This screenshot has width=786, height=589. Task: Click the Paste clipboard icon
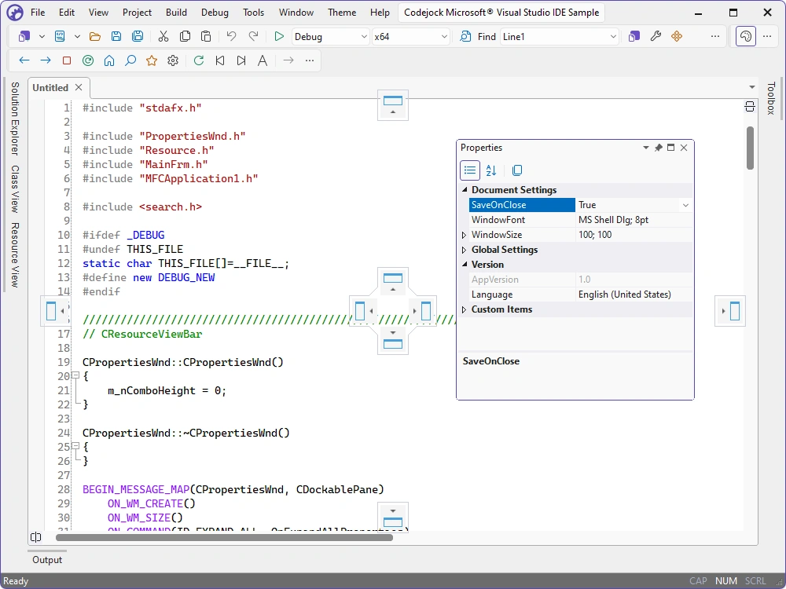(x=205, y=37)
